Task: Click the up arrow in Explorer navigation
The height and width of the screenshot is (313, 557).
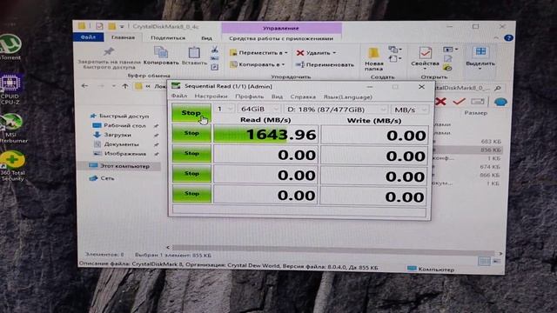Action: pos(125,86)
